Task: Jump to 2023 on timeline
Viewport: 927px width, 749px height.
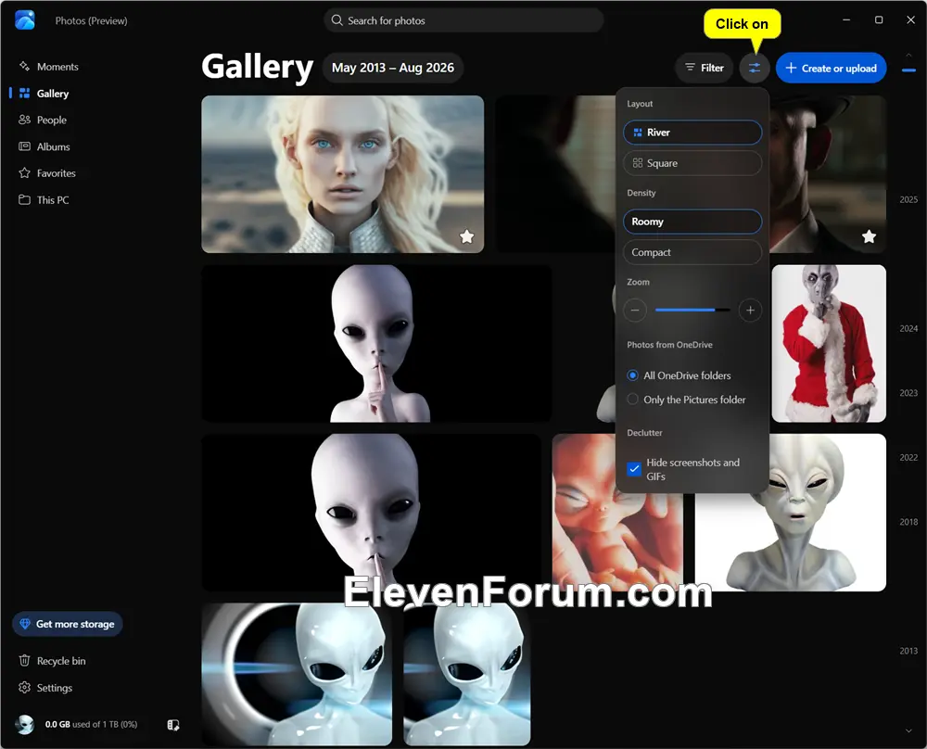Action: click(x=908, y=393)
